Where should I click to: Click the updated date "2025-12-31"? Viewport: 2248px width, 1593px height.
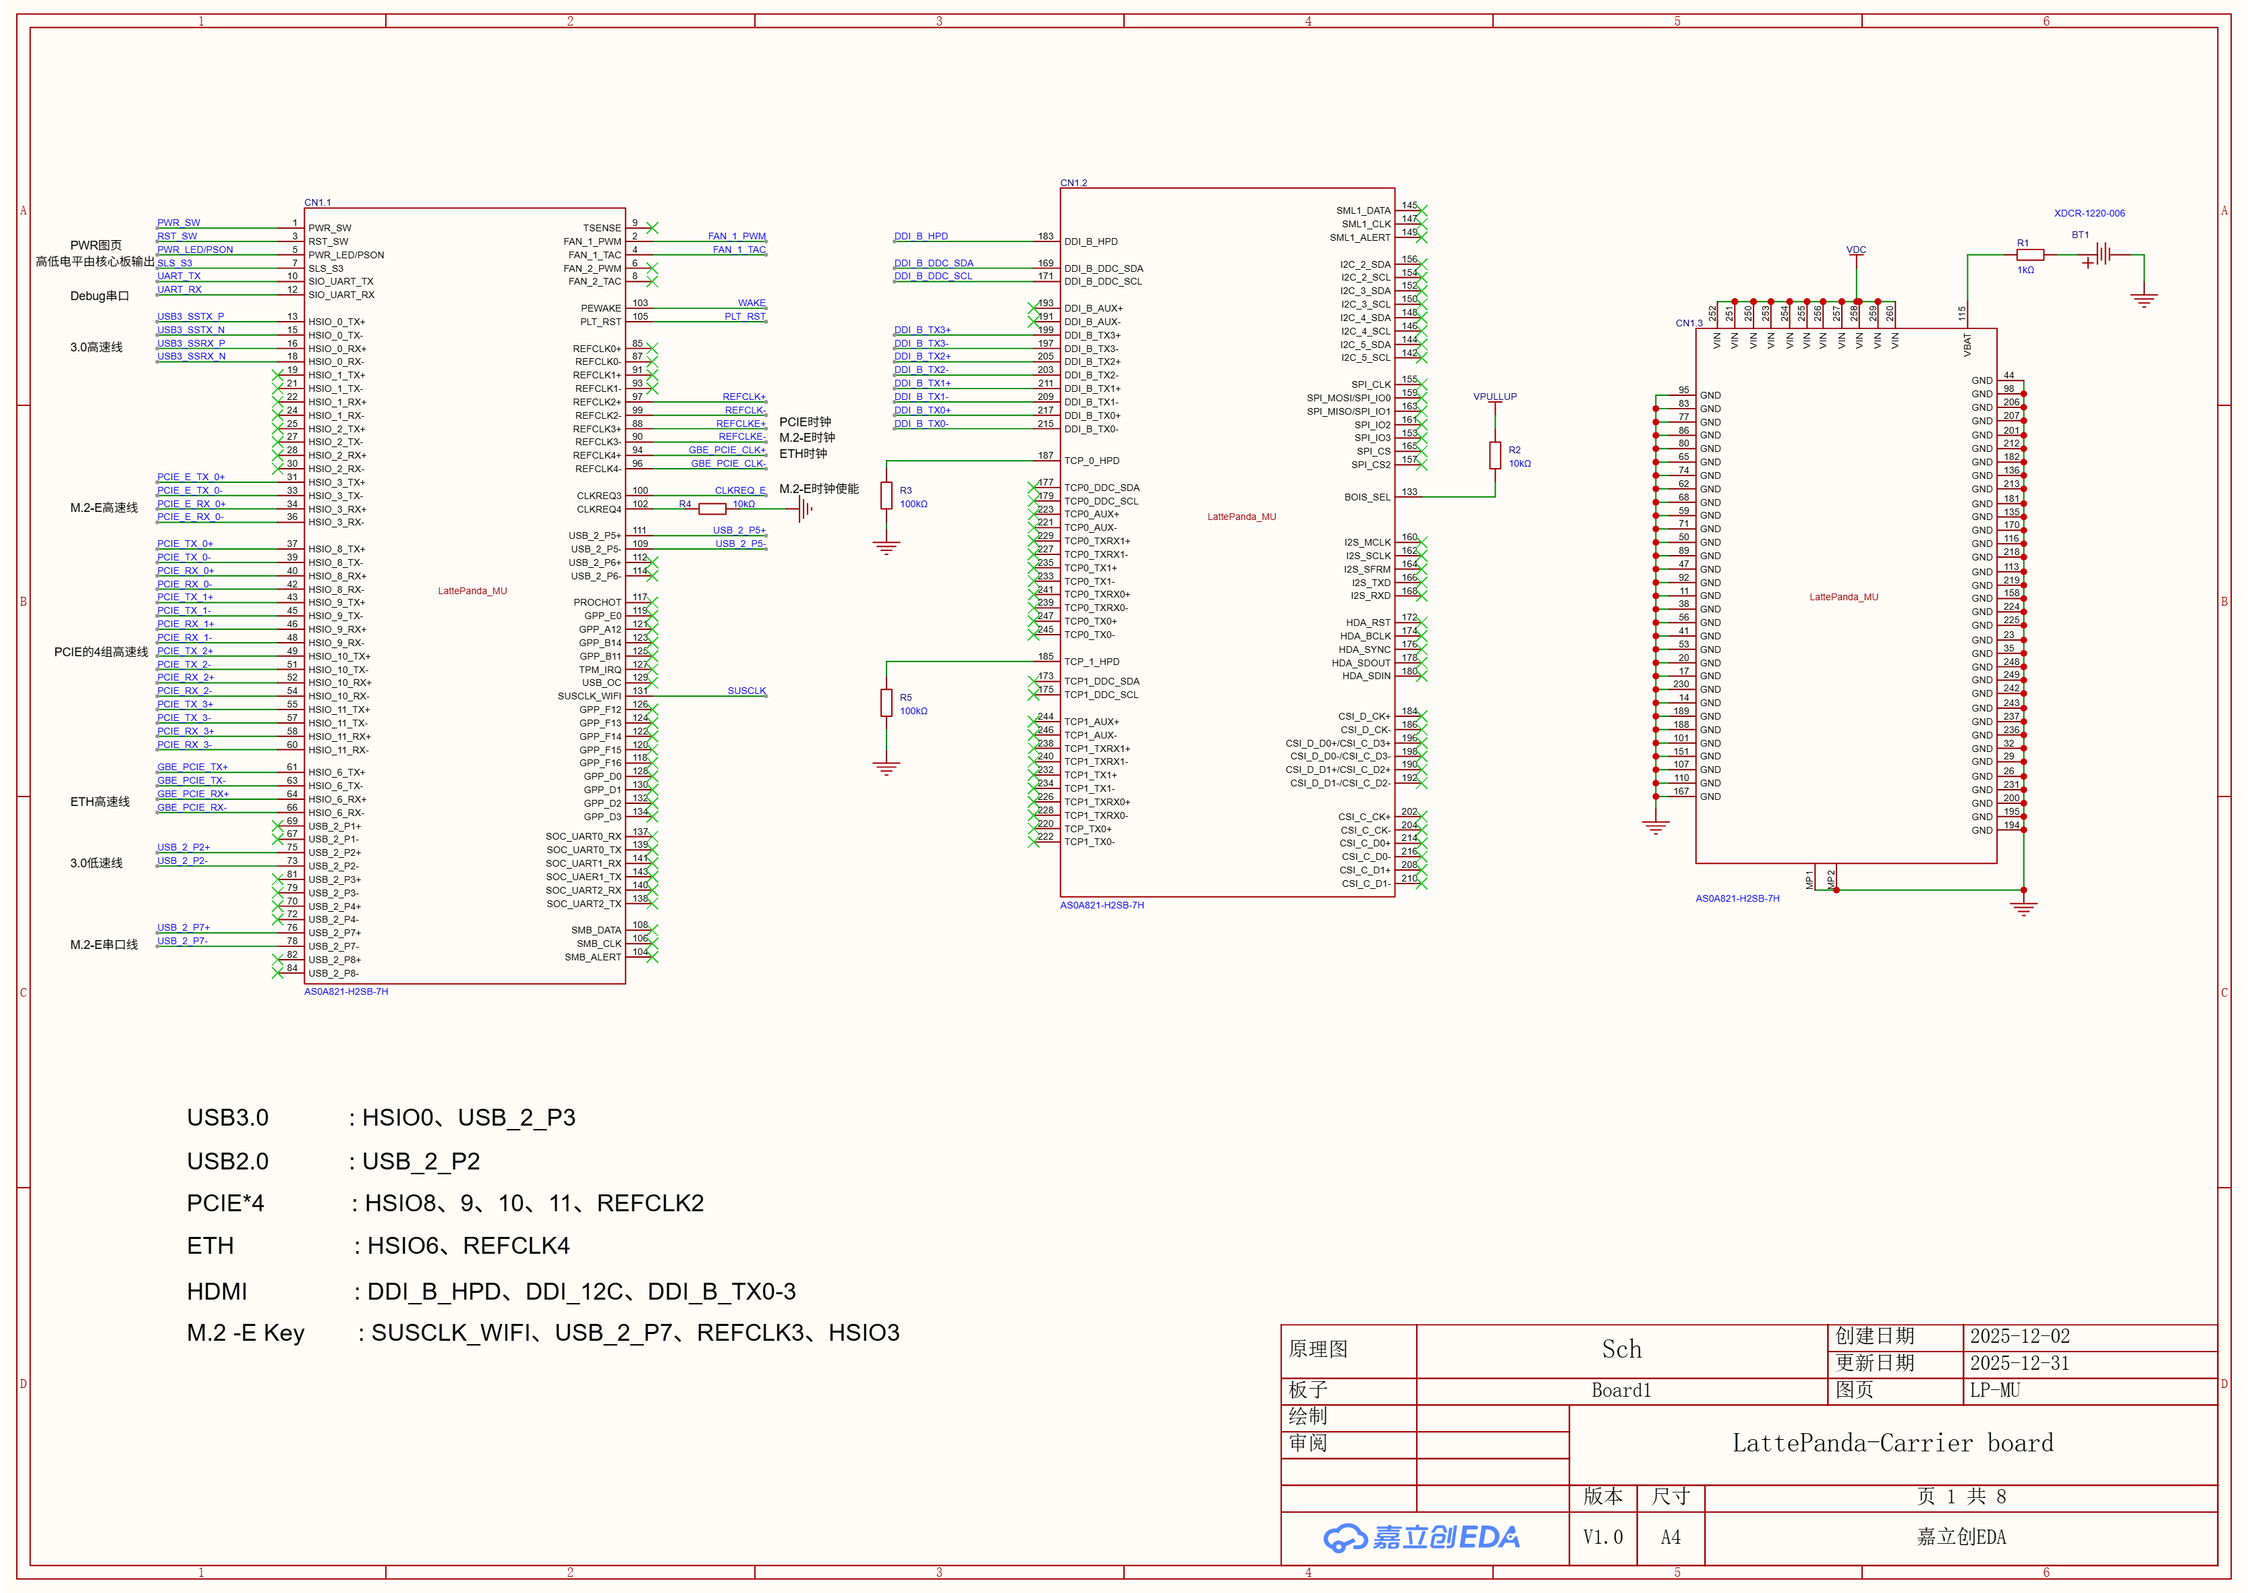pos(2019,1364)
